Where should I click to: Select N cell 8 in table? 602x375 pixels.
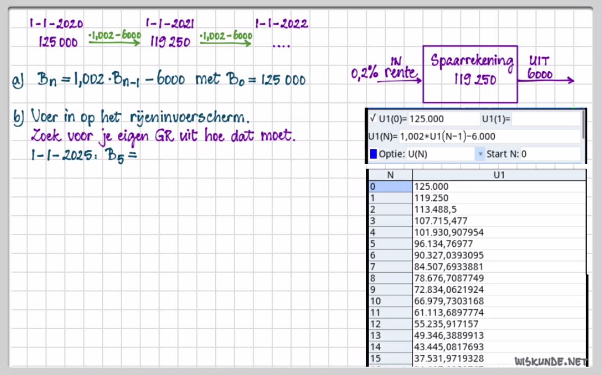391,278
